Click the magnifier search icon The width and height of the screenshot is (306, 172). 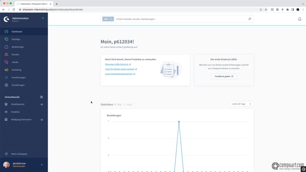point(250,19)
